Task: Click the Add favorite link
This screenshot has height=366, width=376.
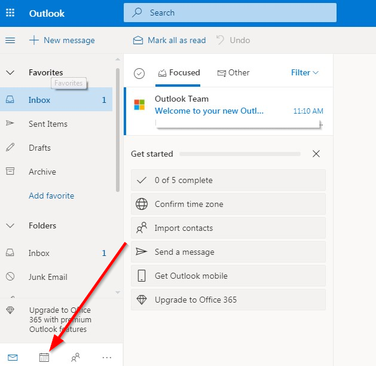Action: tap(51, 196)
